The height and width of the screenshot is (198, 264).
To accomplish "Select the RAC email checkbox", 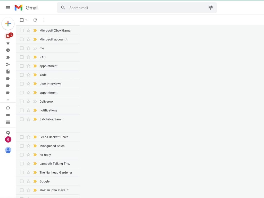I will coord(22,57).
